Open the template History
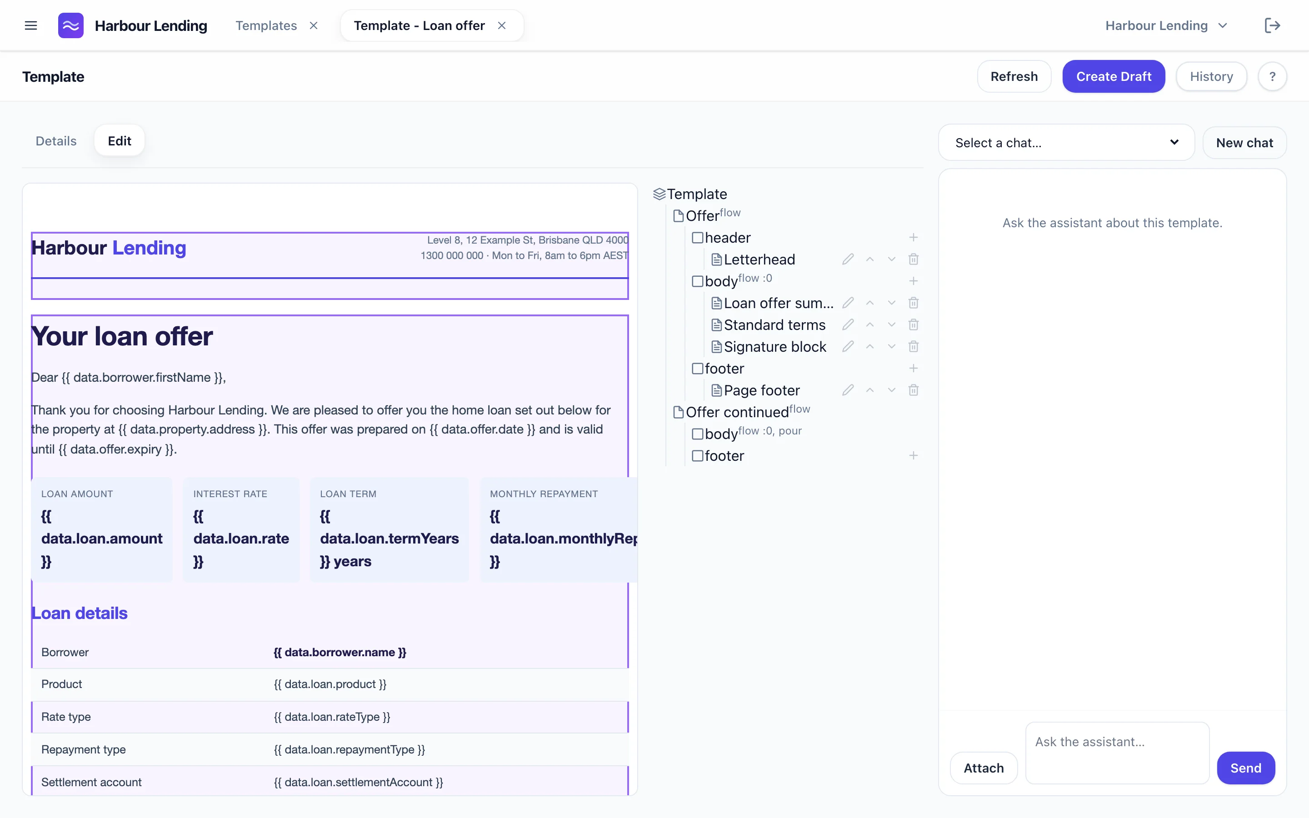 1211,76
